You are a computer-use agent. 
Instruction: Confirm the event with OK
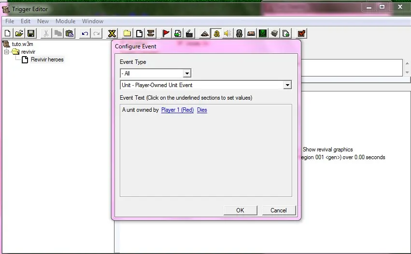241,210
